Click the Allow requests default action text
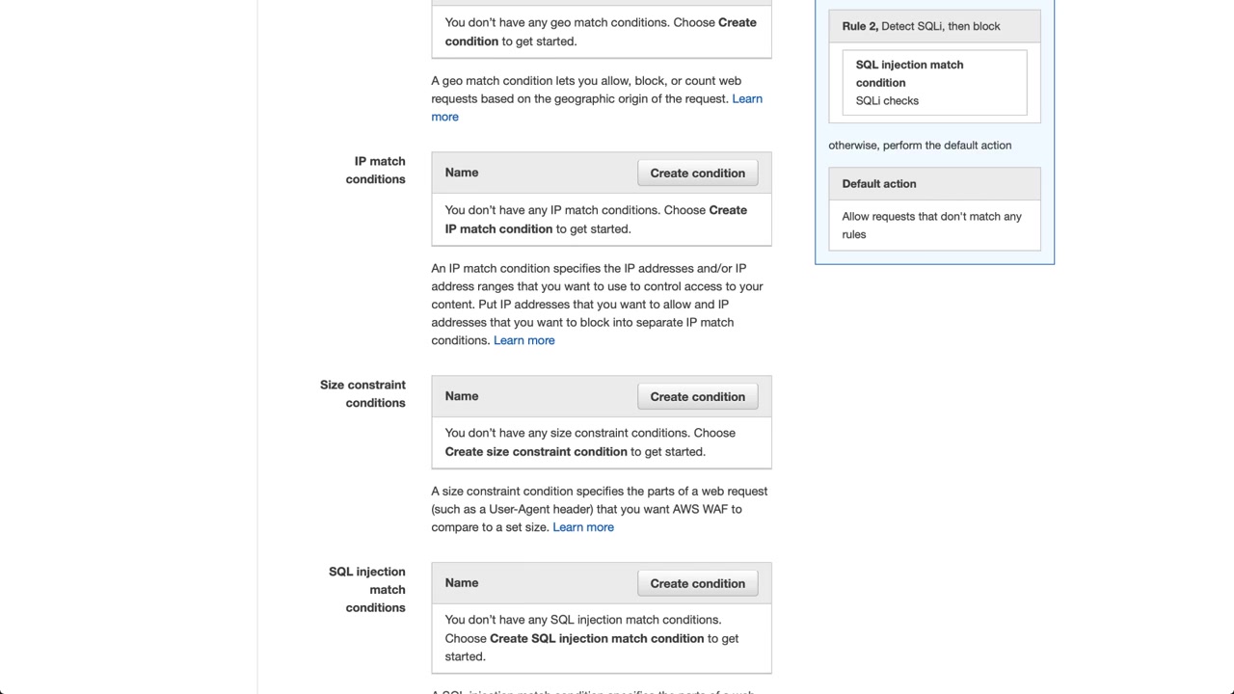1234x694 pixels. 931,226
